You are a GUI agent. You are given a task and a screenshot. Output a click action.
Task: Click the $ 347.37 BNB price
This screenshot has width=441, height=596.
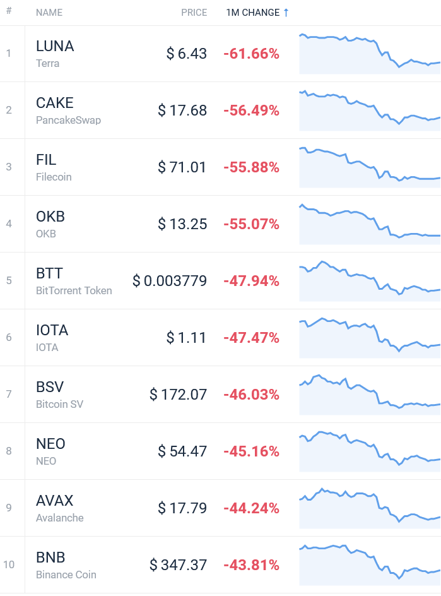click(178, 565)
